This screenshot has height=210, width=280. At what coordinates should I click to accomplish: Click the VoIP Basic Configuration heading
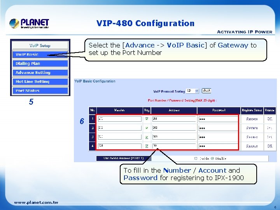(x=95, y=81)
